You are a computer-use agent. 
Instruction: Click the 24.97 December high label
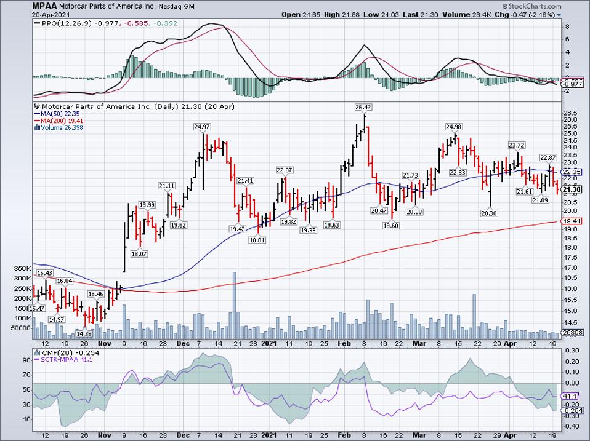pyautogui.click(x=201, y=127)
